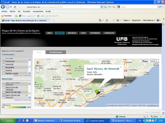Check the Sant Iscle de Vallalta checkbox
The image size is (165, 123).
click(4, 87)
